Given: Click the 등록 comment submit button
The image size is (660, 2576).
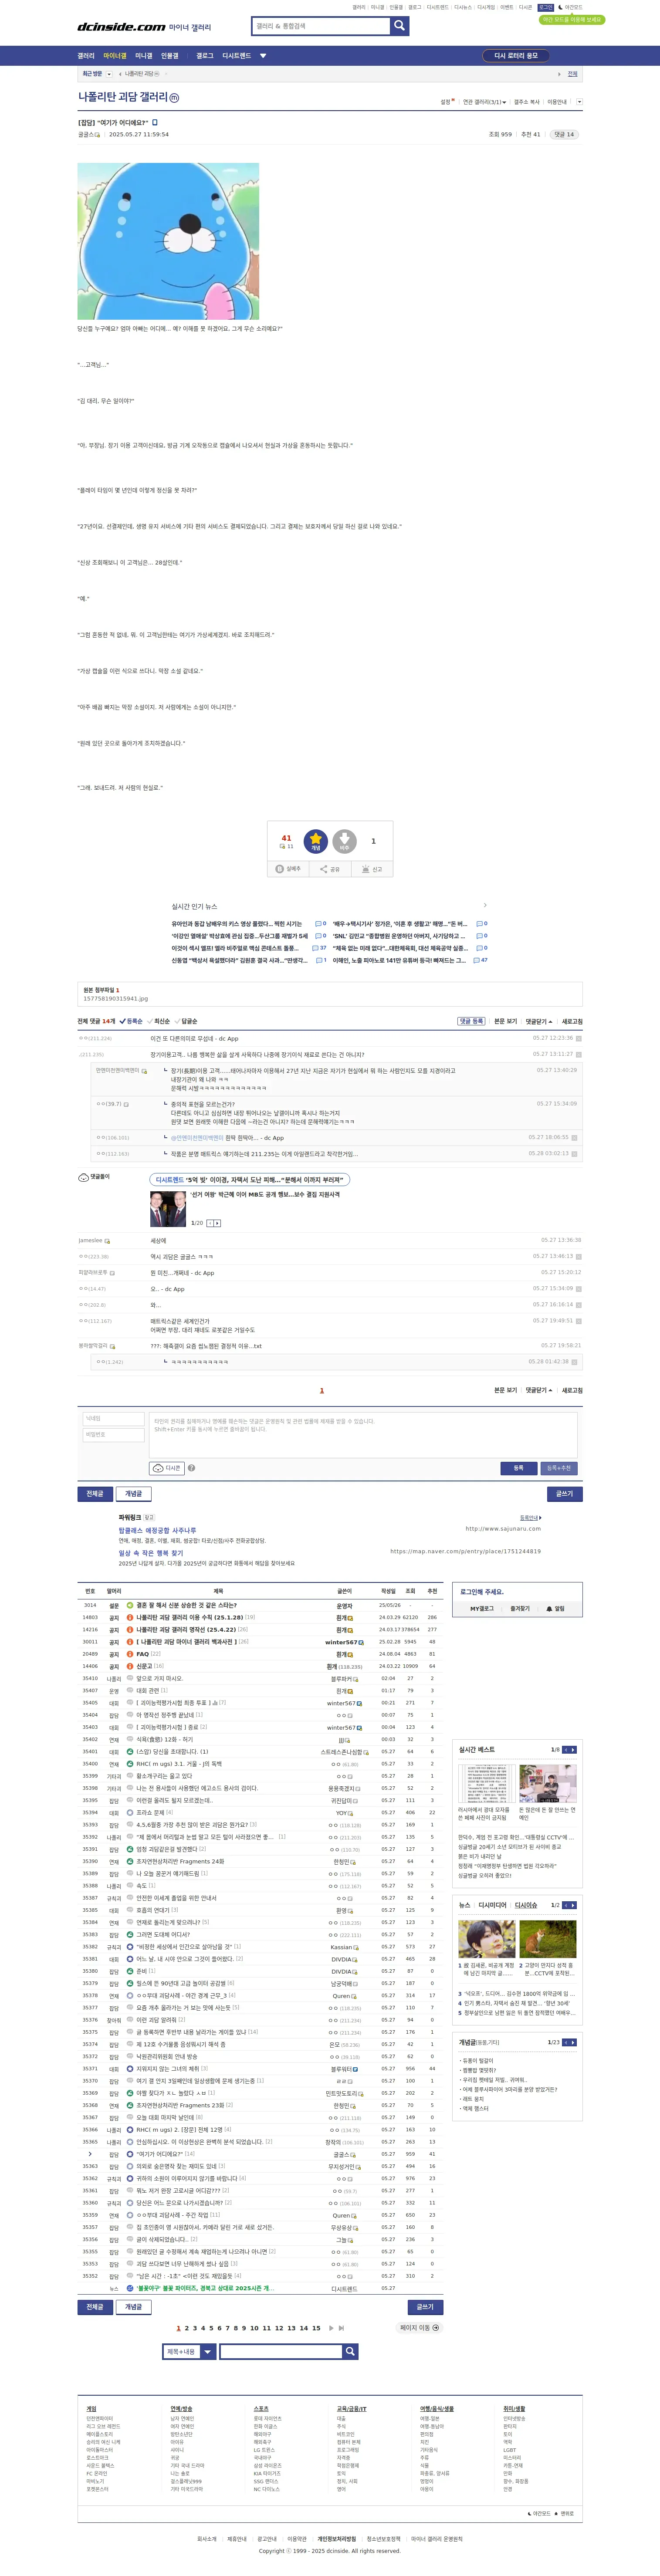Looking at the screenshot, I should (518, 1468).
